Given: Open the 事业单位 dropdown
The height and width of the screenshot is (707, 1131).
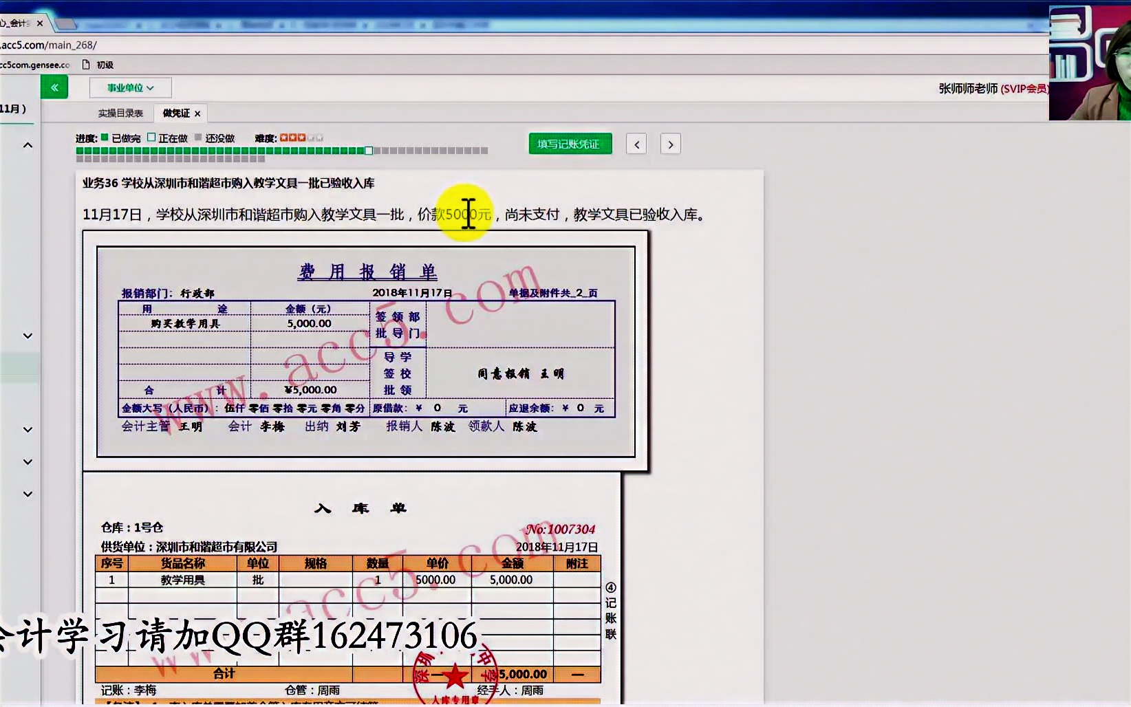Looking at the screenshot, I should coord(130,88).
